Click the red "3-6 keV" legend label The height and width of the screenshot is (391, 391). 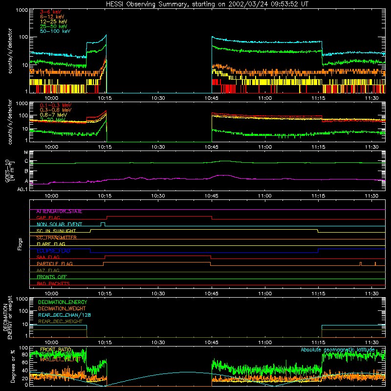(50, 12)
